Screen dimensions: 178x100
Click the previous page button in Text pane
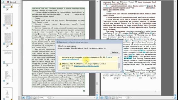tap(175, 95)
